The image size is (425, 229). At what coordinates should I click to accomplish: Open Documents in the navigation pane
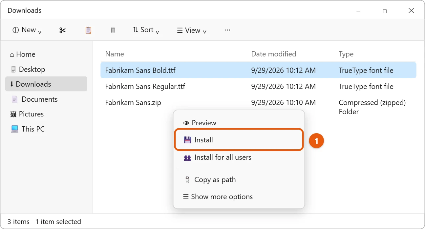pos(46,99)
